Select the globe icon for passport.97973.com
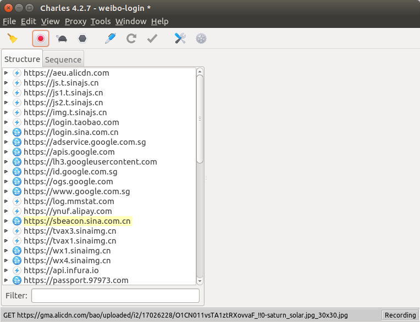Viewport: 420px width, 322px height. click(17, 280)
